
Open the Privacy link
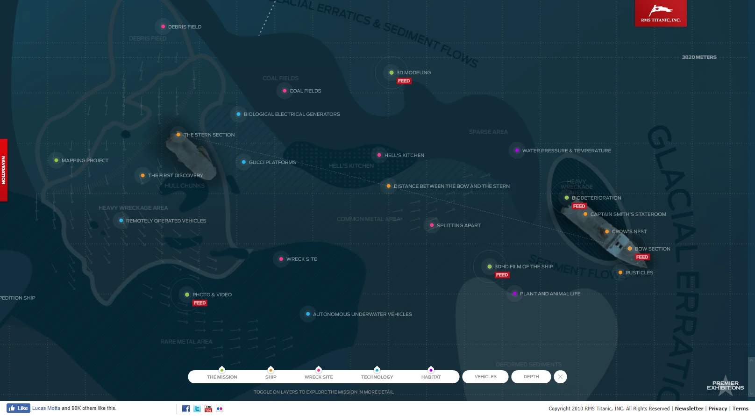[x=718, y=409]
